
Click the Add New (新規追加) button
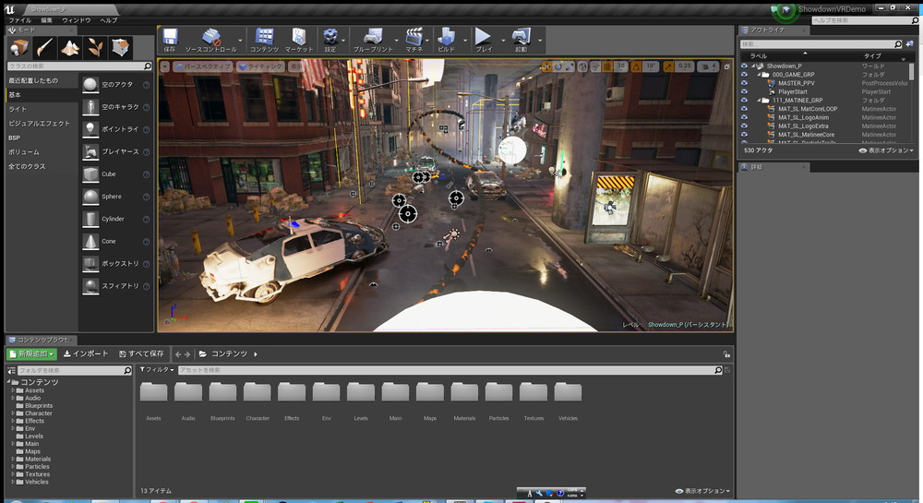coord(31,353)
